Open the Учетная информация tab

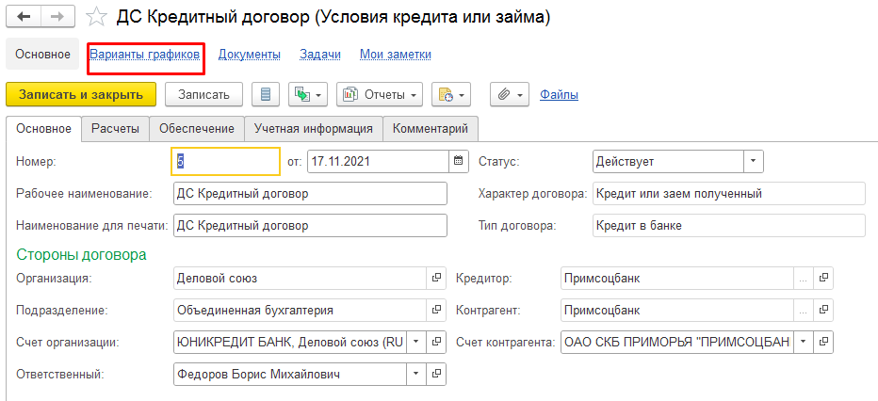(314, 128)
